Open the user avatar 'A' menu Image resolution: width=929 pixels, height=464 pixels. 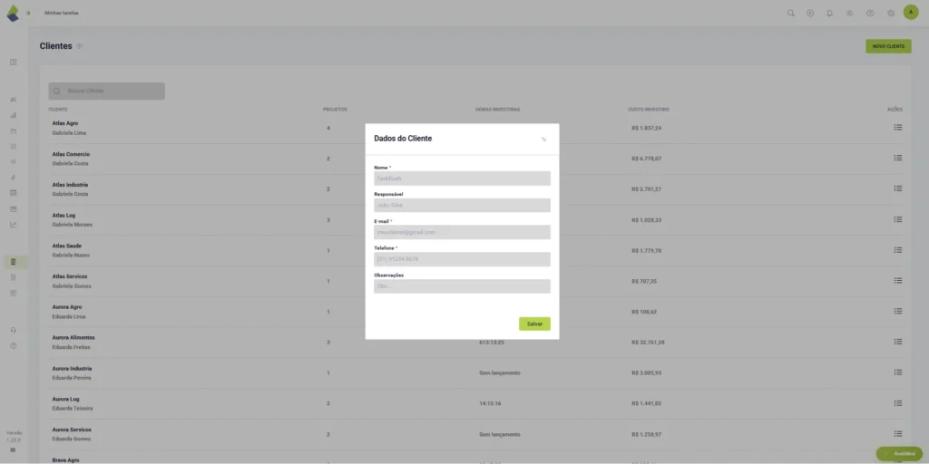coord(911,13)
